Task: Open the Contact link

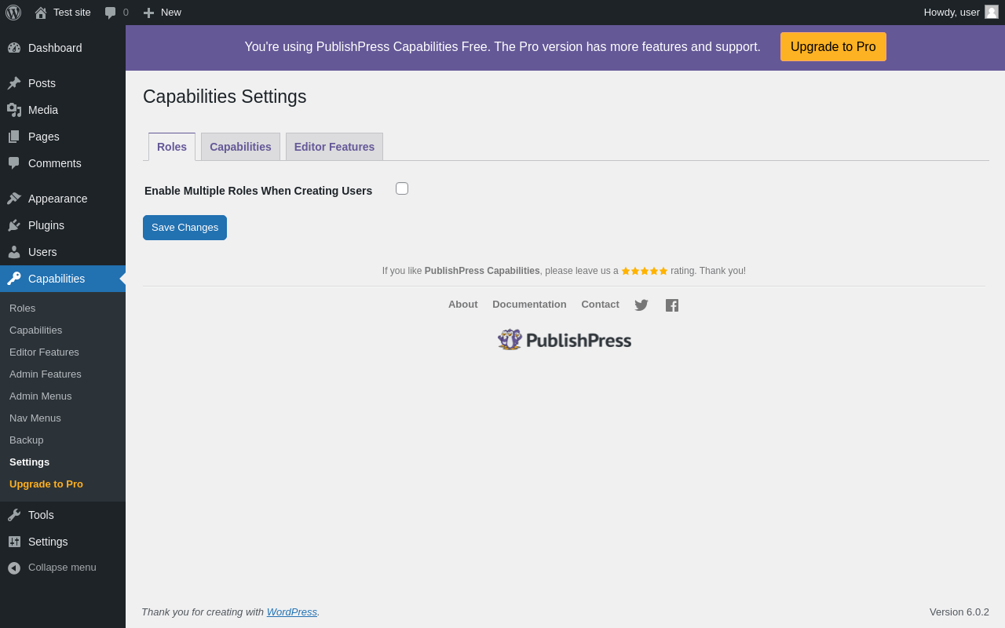Action: click(600, 305)
